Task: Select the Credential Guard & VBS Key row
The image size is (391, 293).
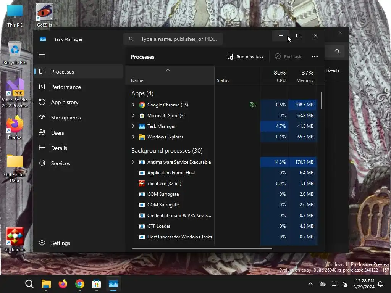Action: click(221, 216)
